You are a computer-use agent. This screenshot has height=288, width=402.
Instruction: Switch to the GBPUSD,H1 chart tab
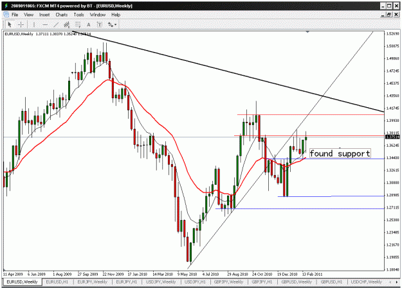pos(331,282)
